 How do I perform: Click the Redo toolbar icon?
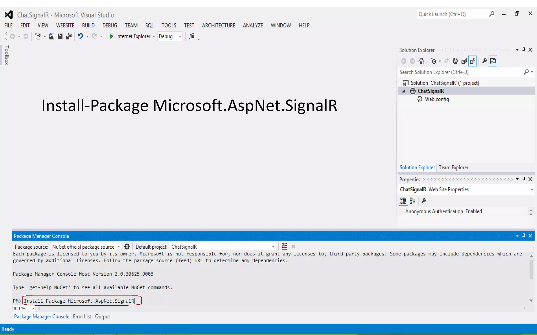point(94,36)
